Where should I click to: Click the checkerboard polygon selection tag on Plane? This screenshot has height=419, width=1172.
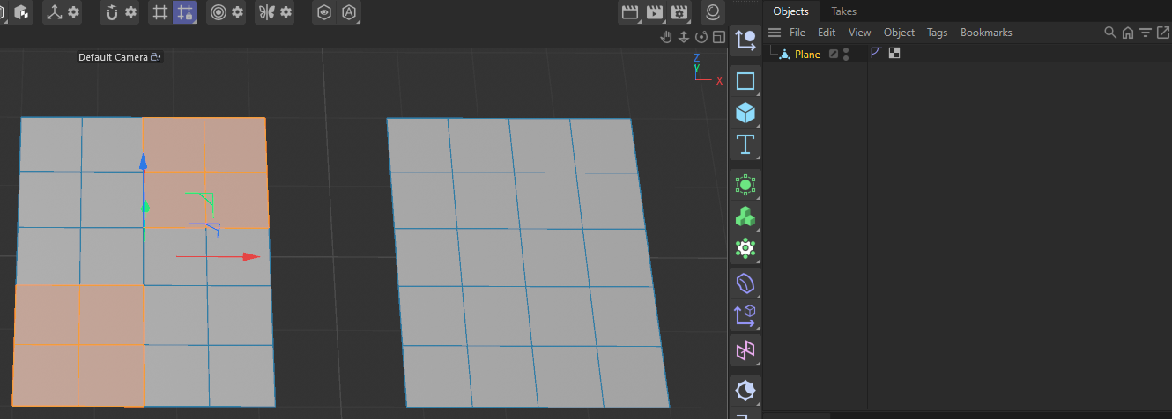click(894, 53)
